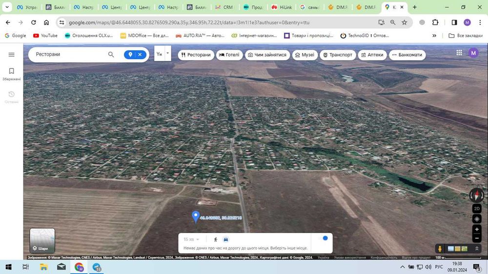Viewport: 488px width, 274px height.
Task: Filter by Банкомати chip
Action: click(x=407, y=55)
